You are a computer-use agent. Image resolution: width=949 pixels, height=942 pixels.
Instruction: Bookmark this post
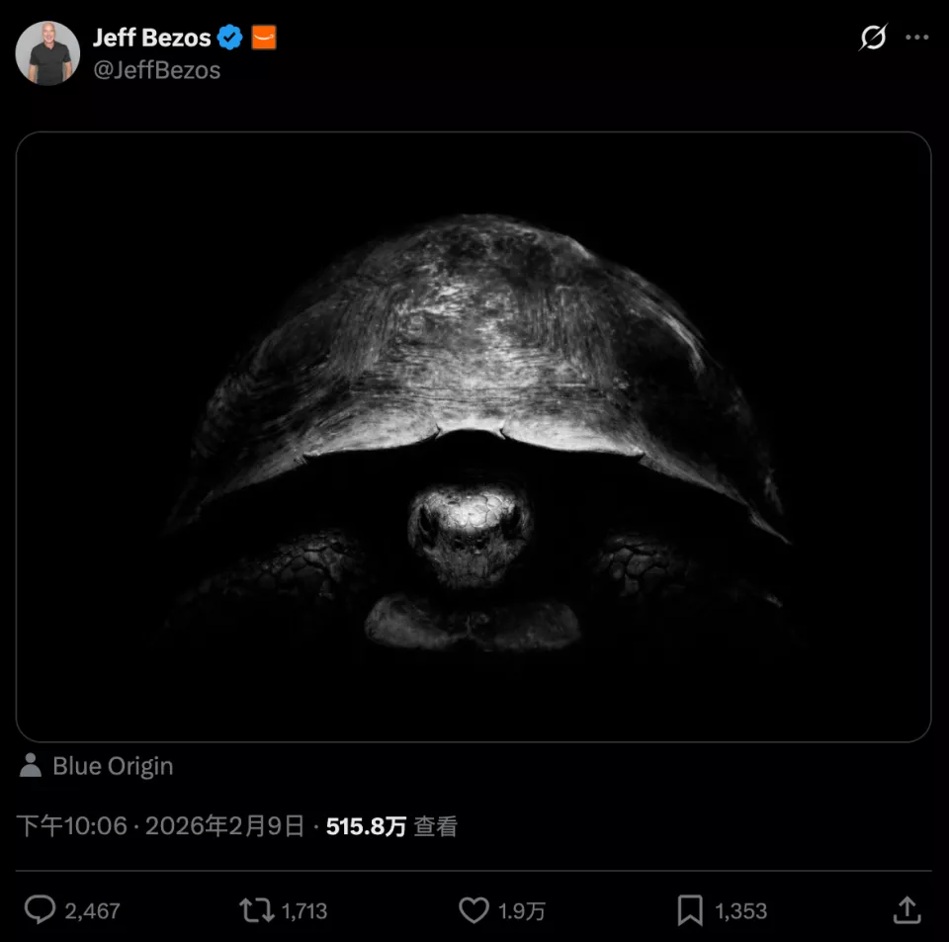[693, 909]
